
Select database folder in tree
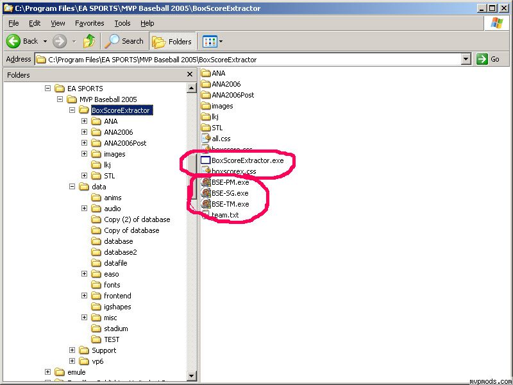coord(112,241)
